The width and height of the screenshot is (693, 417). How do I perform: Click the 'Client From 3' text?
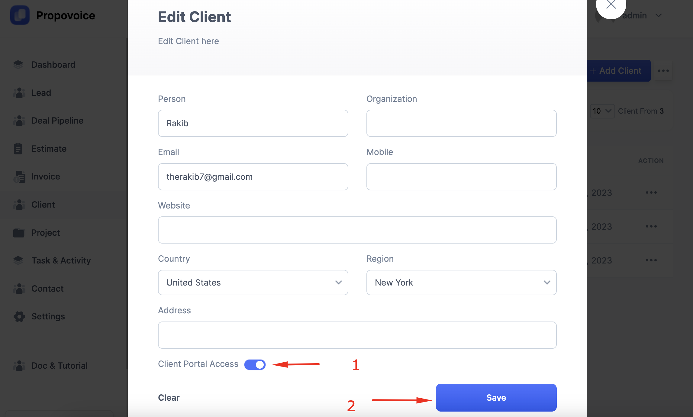coord(641,111)
